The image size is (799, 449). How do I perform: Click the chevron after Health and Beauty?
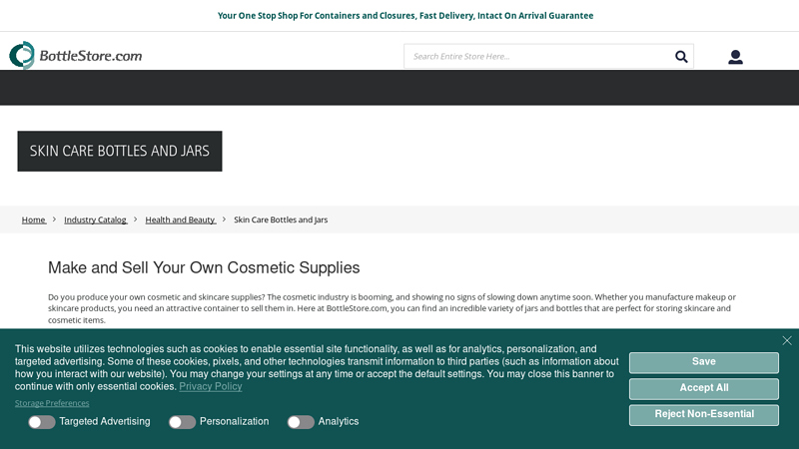tap(225, 220)
